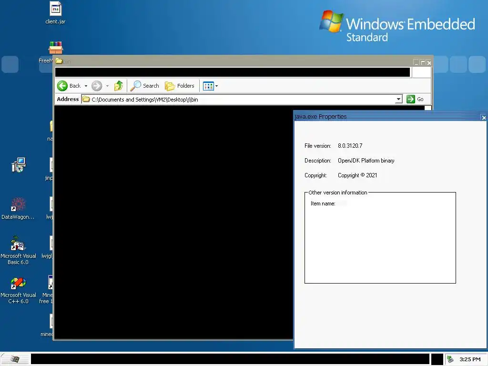This screenshot has width=488, height=366.
Task: Toggle the Folders pane
Action: (180, 86)
